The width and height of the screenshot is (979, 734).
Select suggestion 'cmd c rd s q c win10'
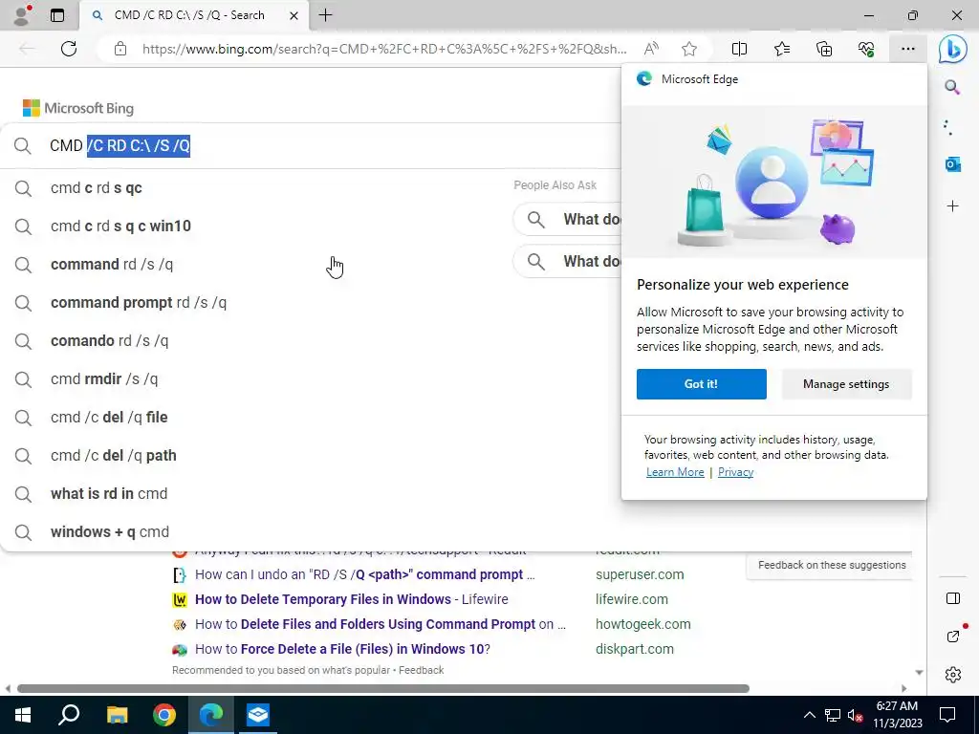click(x=120, y=226)
